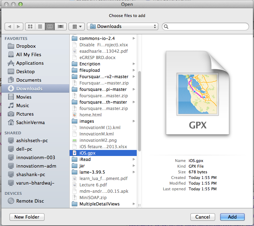Go back to the previous folder
The width and height of the screenshot is (254, 226).
click(10, 27)
